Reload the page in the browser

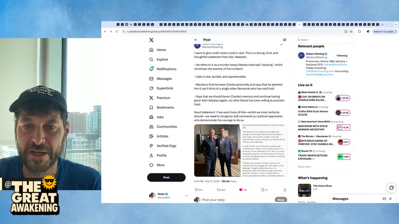point(117,31)
